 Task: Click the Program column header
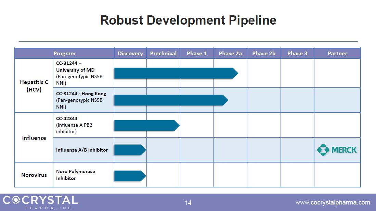pos(64,53)
